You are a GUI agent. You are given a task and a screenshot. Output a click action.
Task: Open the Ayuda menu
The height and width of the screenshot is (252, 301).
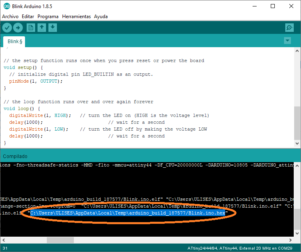[x=101, y=17]
